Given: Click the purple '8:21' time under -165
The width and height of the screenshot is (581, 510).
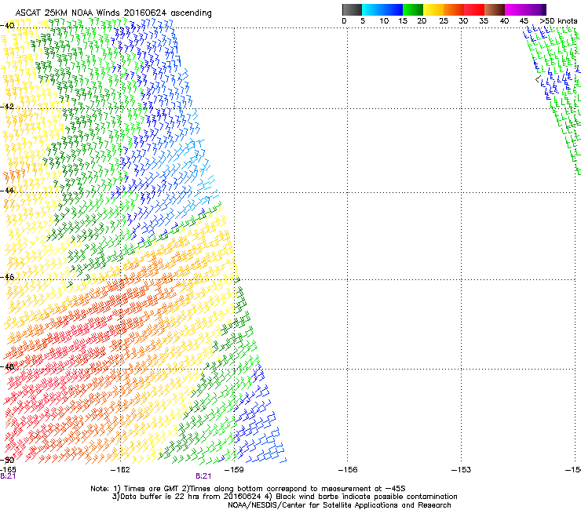Looking at the screenshot, I should pos(8,476).
